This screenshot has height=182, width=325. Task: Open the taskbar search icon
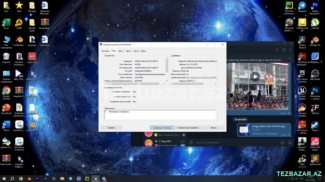click(12, 179)
